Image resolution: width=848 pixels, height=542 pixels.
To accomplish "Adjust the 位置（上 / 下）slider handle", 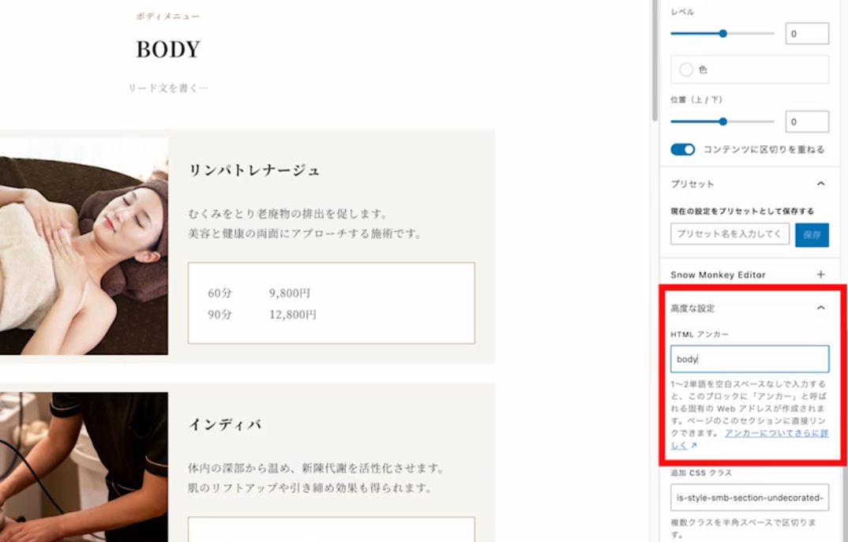I will [x=722, y=121].
